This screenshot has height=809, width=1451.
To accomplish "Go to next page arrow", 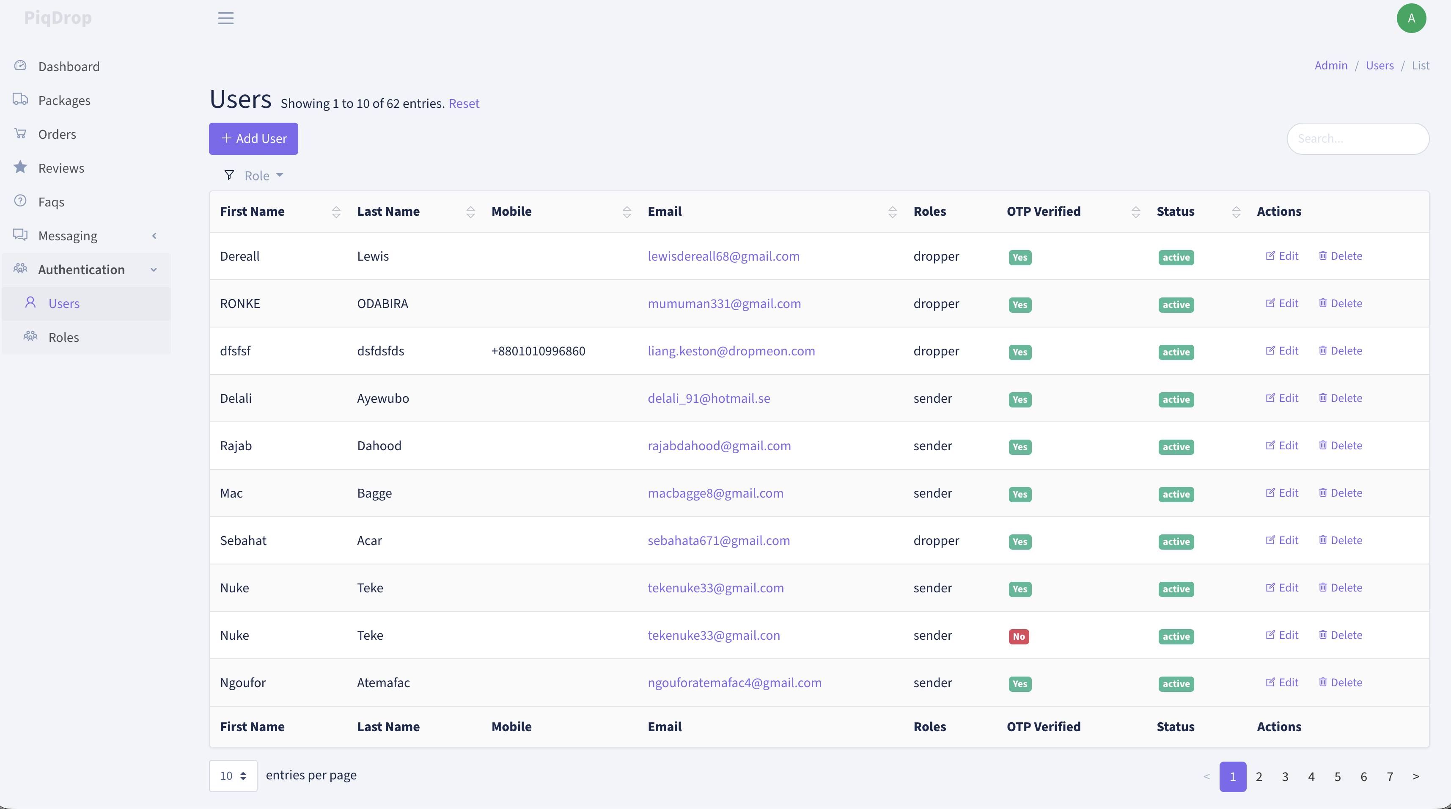I will point(1416,776).
